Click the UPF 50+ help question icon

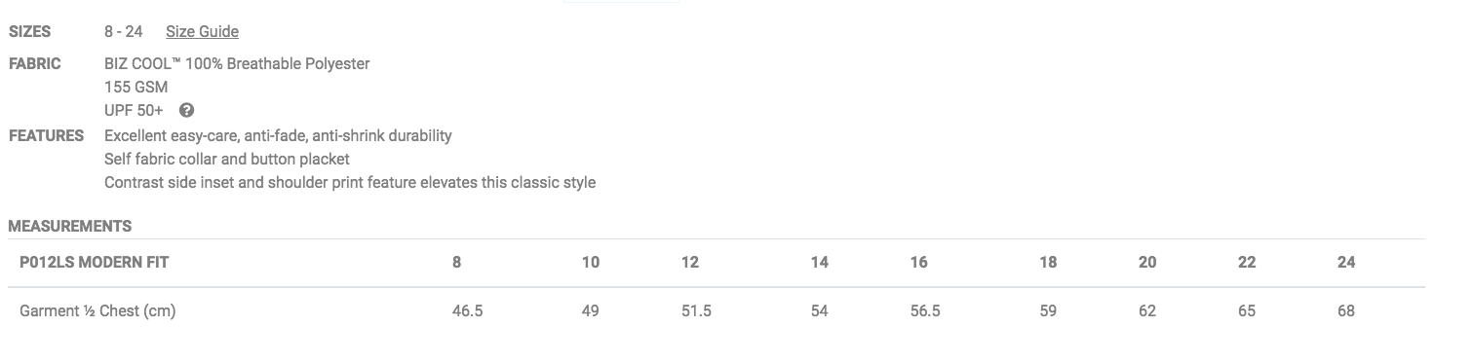(187, 110)
